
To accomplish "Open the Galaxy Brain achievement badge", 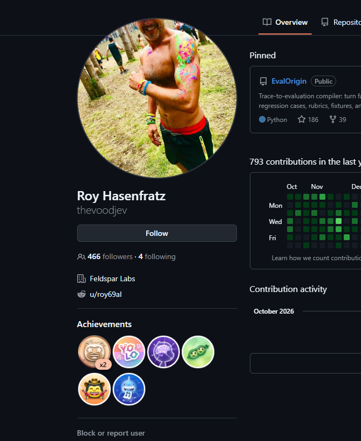I will (164, 351).
